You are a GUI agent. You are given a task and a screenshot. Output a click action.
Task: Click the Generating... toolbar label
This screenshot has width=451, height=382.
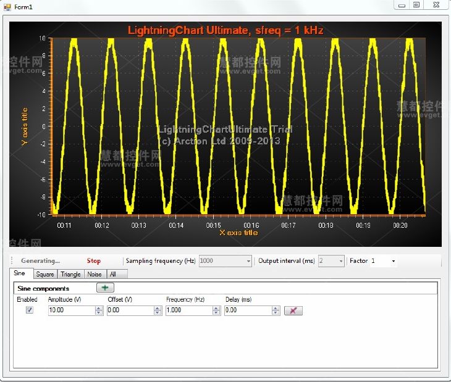tap(41, 261)
